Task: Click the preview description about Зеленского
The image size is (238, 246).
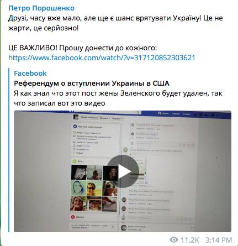Action: [118, 98]
